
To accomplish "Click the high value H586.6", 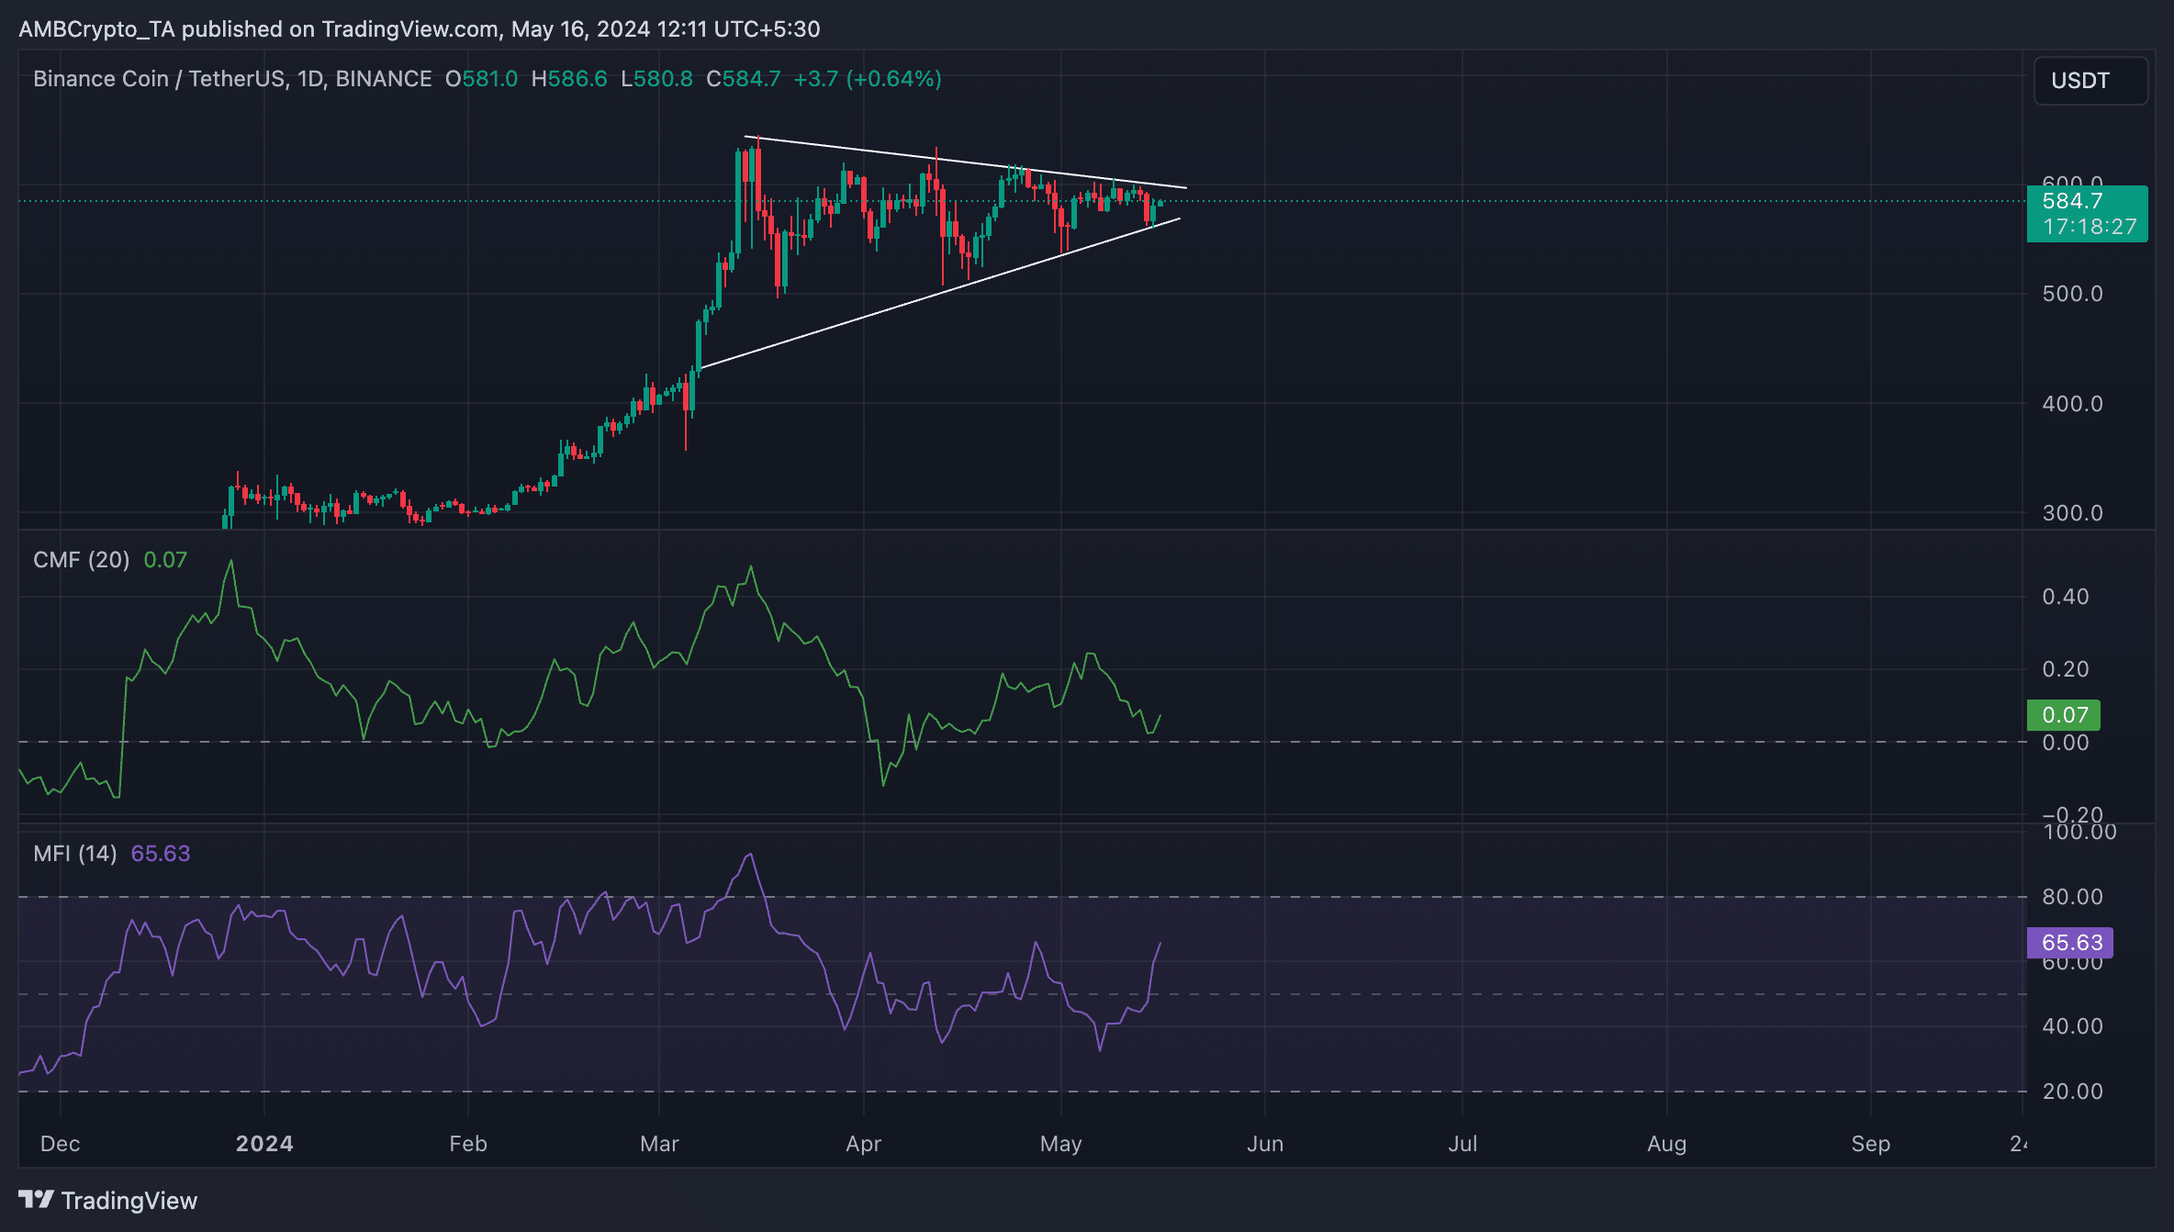I will click(569, 79).
